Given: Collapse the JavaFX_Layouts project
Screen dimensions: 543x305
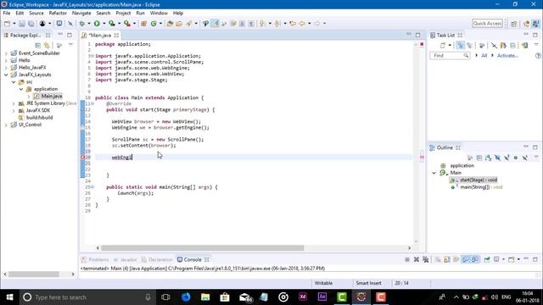Looking at the screenshot, I should pyautogui.click(x=6, y=75).
